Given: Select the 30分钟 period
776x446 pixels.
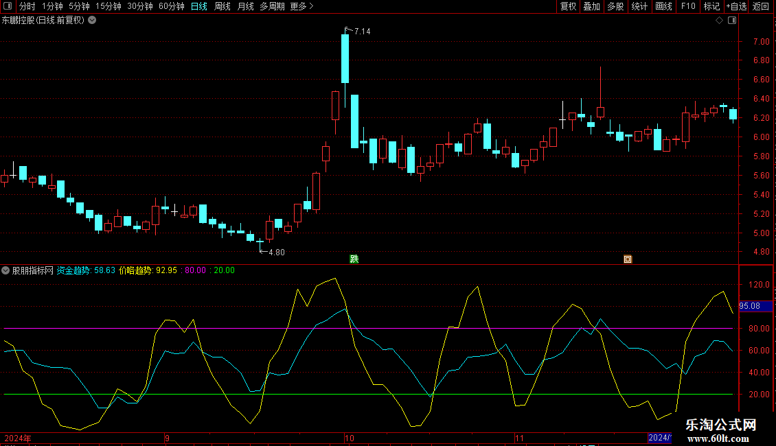Looking at the screenshot, I should [139, 6].
